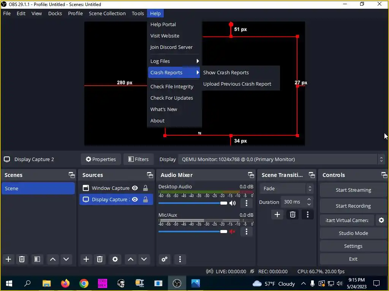This screenshot has width=389, height=291.
Task: Open OBS Studio icon in taskbar
Action: tap(177, 283)
